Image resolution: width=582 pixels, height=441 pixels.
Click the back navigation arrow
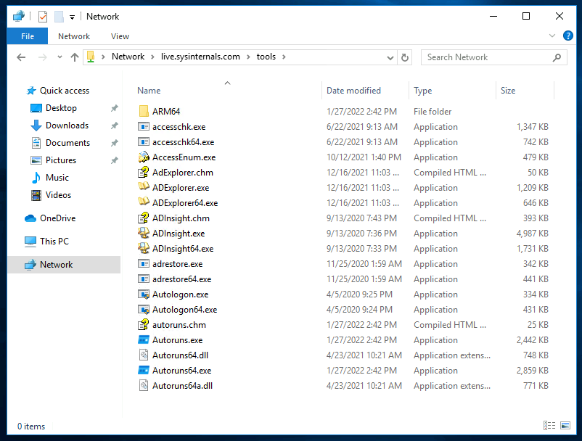(x=21, y=57)
